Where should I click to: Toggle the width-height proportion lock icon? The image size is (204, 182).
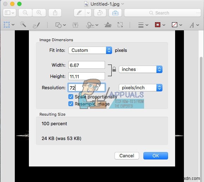[x=114, y=69]
